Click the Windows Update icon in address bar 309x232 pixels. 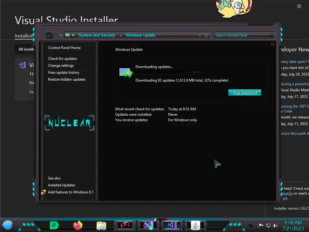tap(68, 35)
